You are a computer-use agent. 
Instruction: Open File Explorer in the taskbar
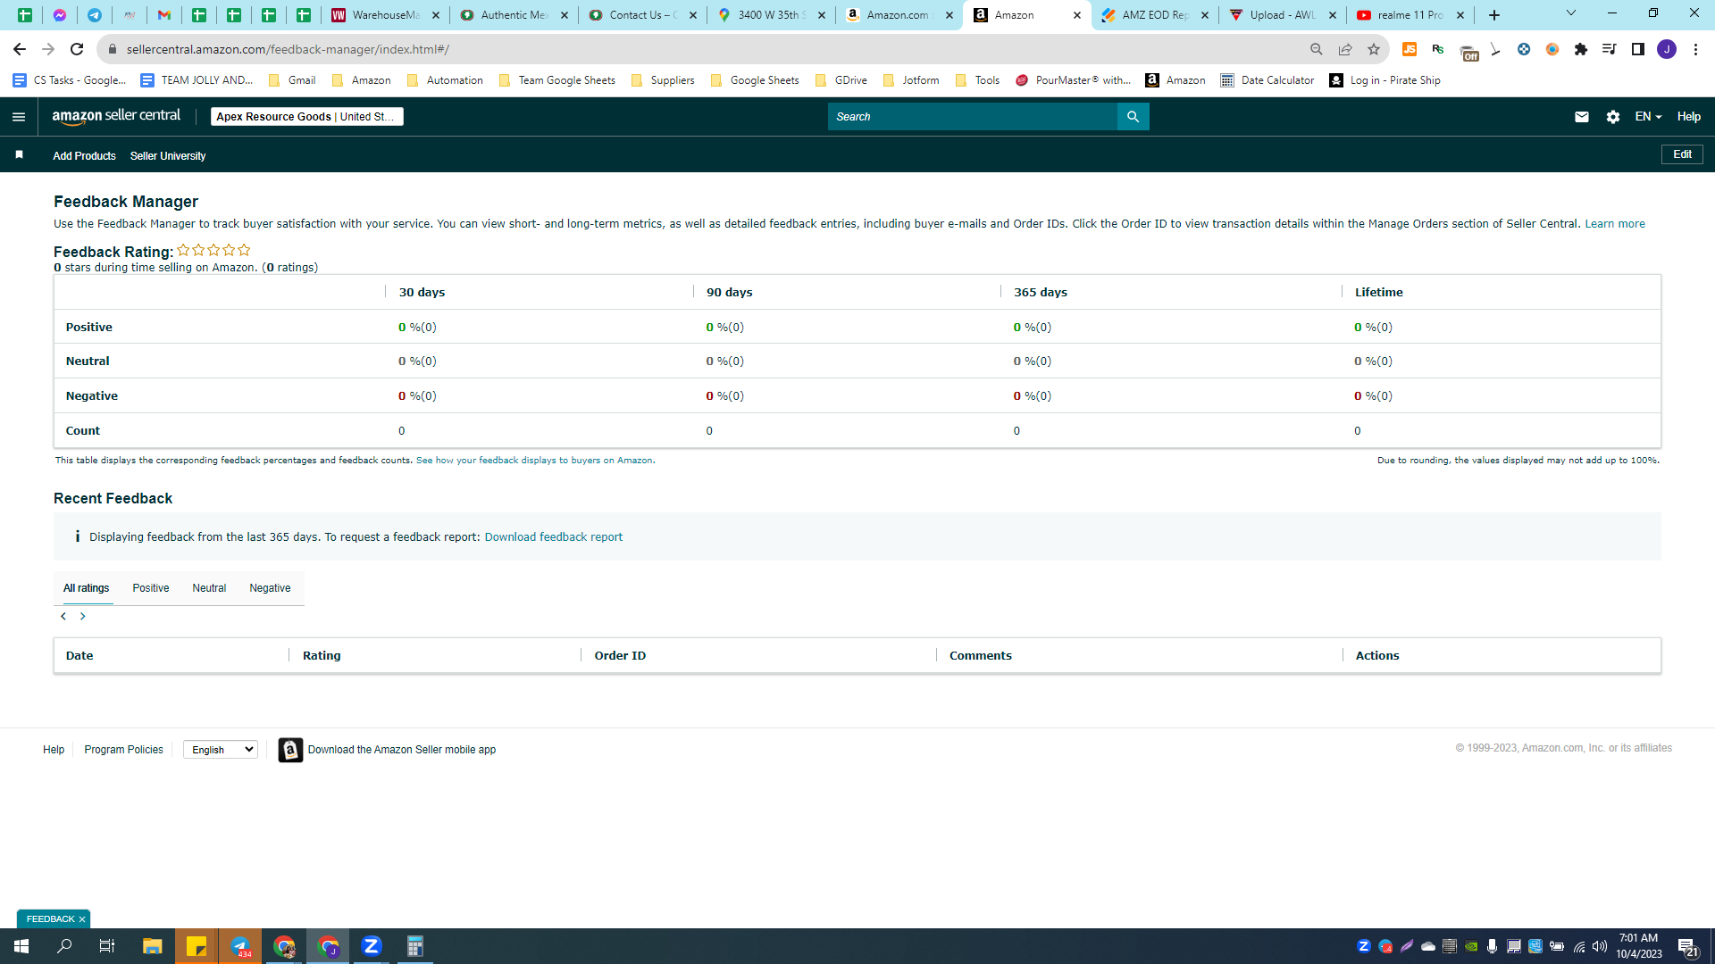(x=153, y=946)
